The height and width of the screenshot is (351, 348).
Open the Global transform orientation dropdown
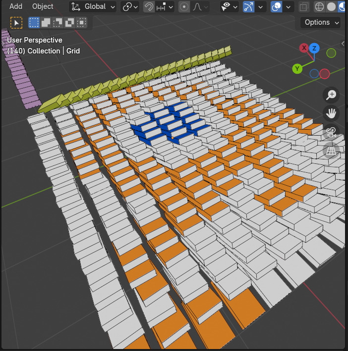click(x=93, y=7)
